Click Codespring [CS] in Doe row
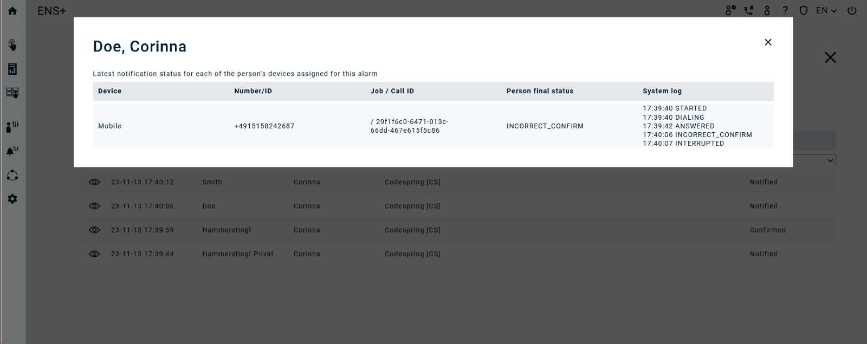 412,206
